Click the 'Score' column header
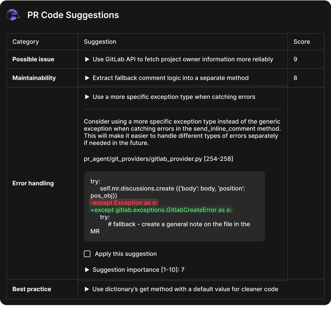Image resolution: width=331 pixels, height=310 pixels. [302, 42]
